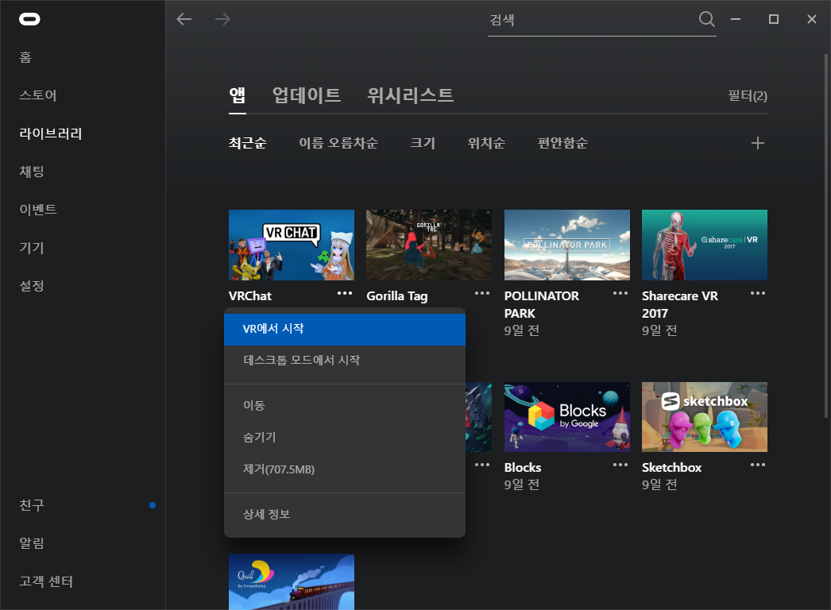This screenshot has width=831, height=610.
Task: Go to '홈' in sidebar
Action: pyautogui.click(x=25, y=57)
